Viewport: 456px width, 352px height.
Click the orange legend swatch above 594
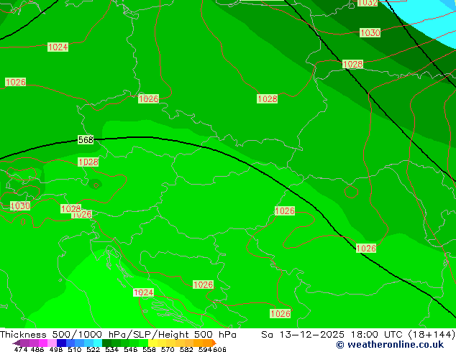tap(207, 343)
